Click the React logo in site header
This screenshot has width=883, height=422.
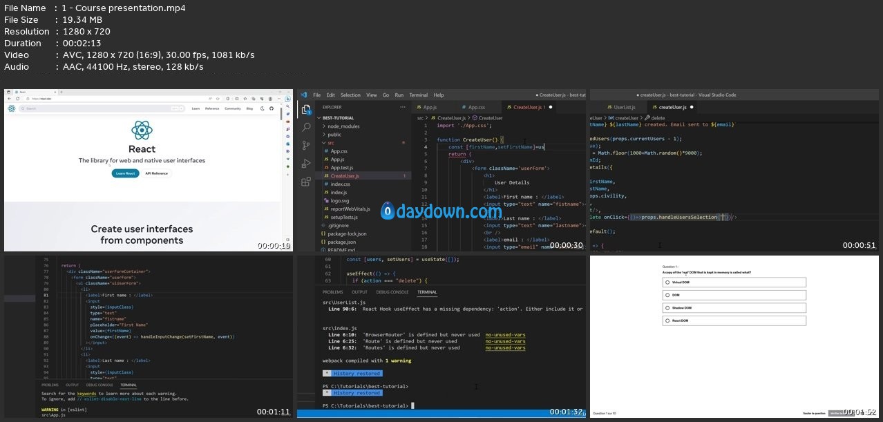(x=11, y=108)
